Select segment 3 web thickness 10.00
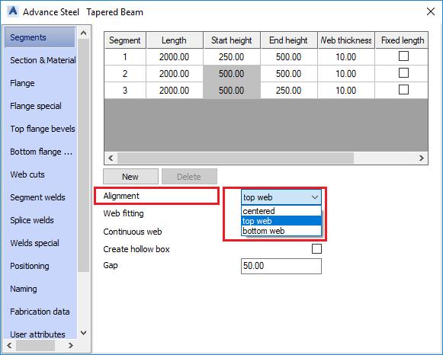The image size is (443, 355). pyautogui.click(x=346, y=91)
